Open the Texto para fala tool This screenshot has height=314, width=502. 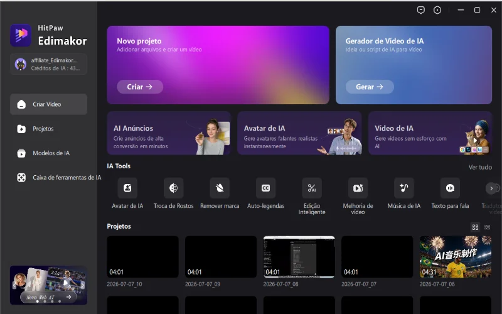450,188
